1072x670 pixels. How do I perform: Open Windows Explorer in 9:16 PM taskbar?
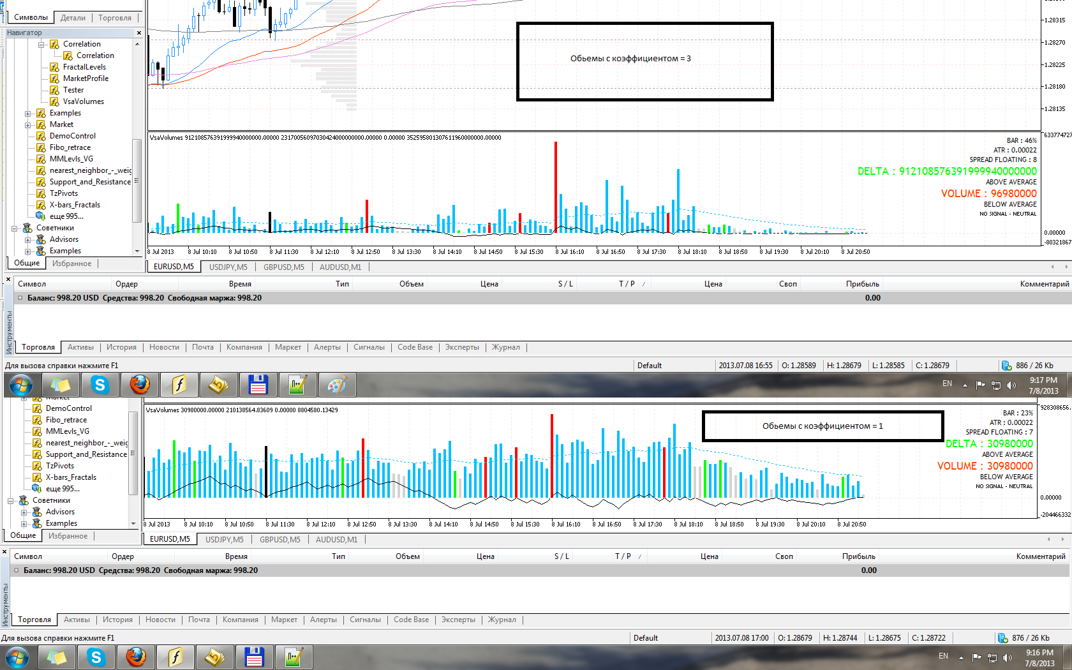(57, 657)
